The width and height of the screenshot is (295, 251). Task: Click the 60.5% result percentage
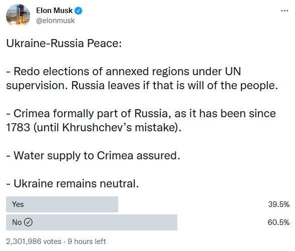[278, 222]
